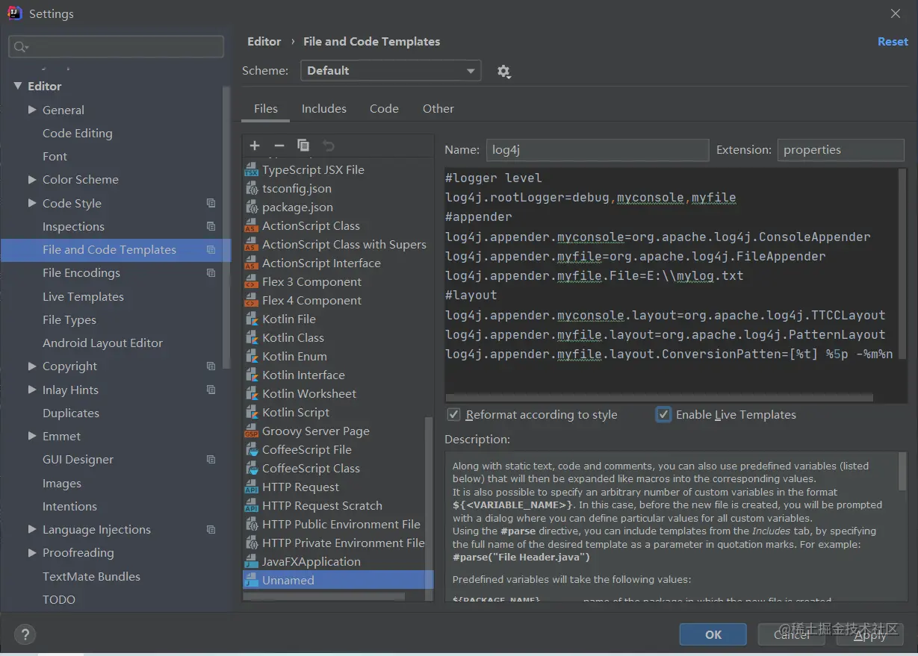
Task: Click the template Name input field
Action: (597, 150)
